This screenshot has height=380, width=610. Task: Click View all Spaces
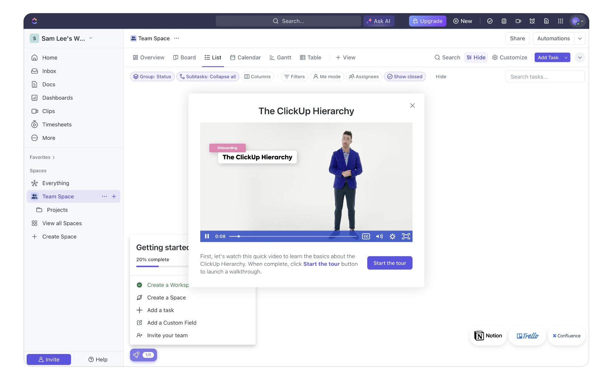click(62, 223)
